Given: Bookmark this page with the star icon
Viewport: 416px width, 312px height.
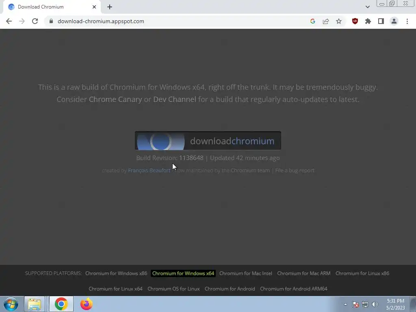Looking at the screenshot, I should pos(339,21).
